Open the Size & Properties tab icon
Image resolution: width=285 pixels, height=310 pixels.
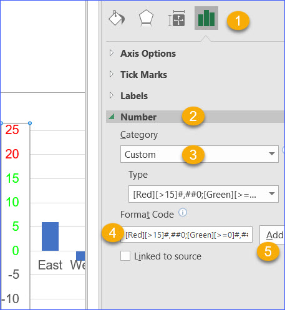click(x=176, y=18)
